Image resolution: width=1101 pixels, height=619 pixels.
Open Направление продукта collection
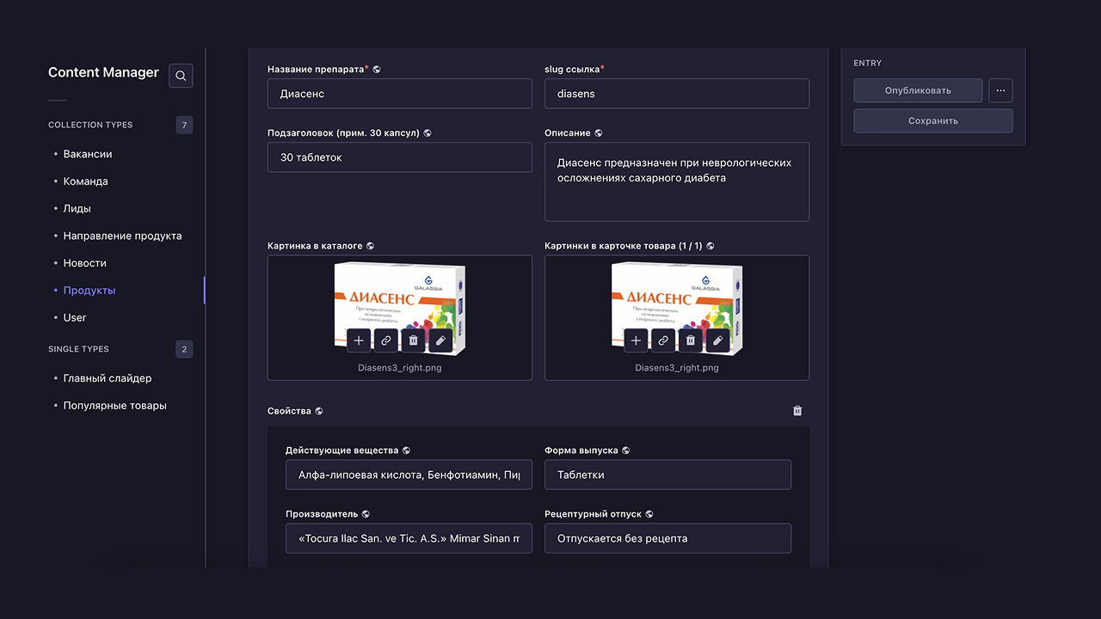(122, 236)
